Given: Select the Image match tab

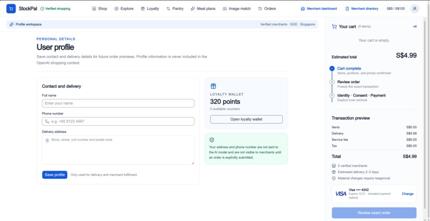Looking at the screenshot, I should coord(237,9).
